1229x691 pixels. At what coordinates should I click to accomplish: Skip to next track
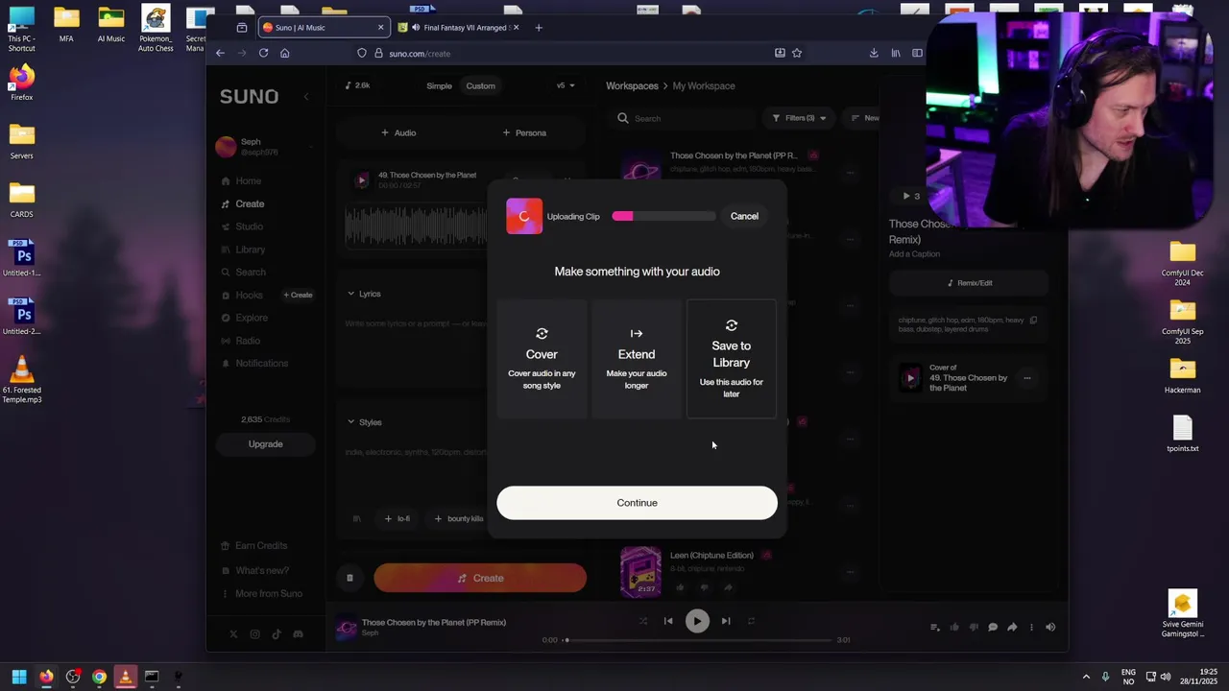pos(726,621)
